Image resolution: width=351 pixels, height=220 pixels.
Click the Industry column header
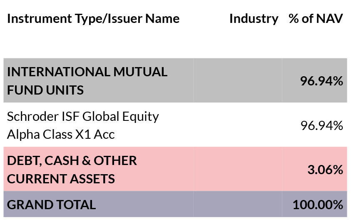click(254, 19)
